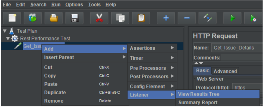Click the Cut scissors icon
The image size is (264, 107).
pos(99,18)
